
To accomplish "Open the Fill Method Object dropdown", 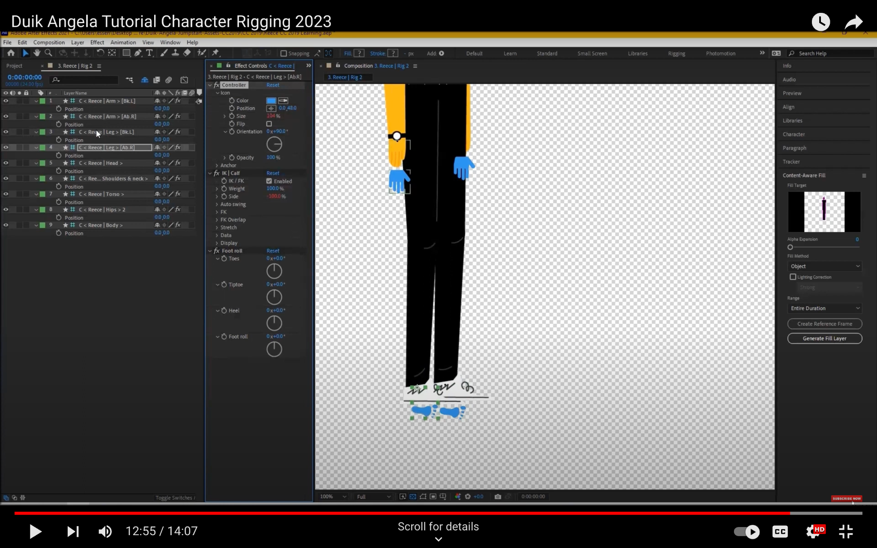I will coord(825,266).
